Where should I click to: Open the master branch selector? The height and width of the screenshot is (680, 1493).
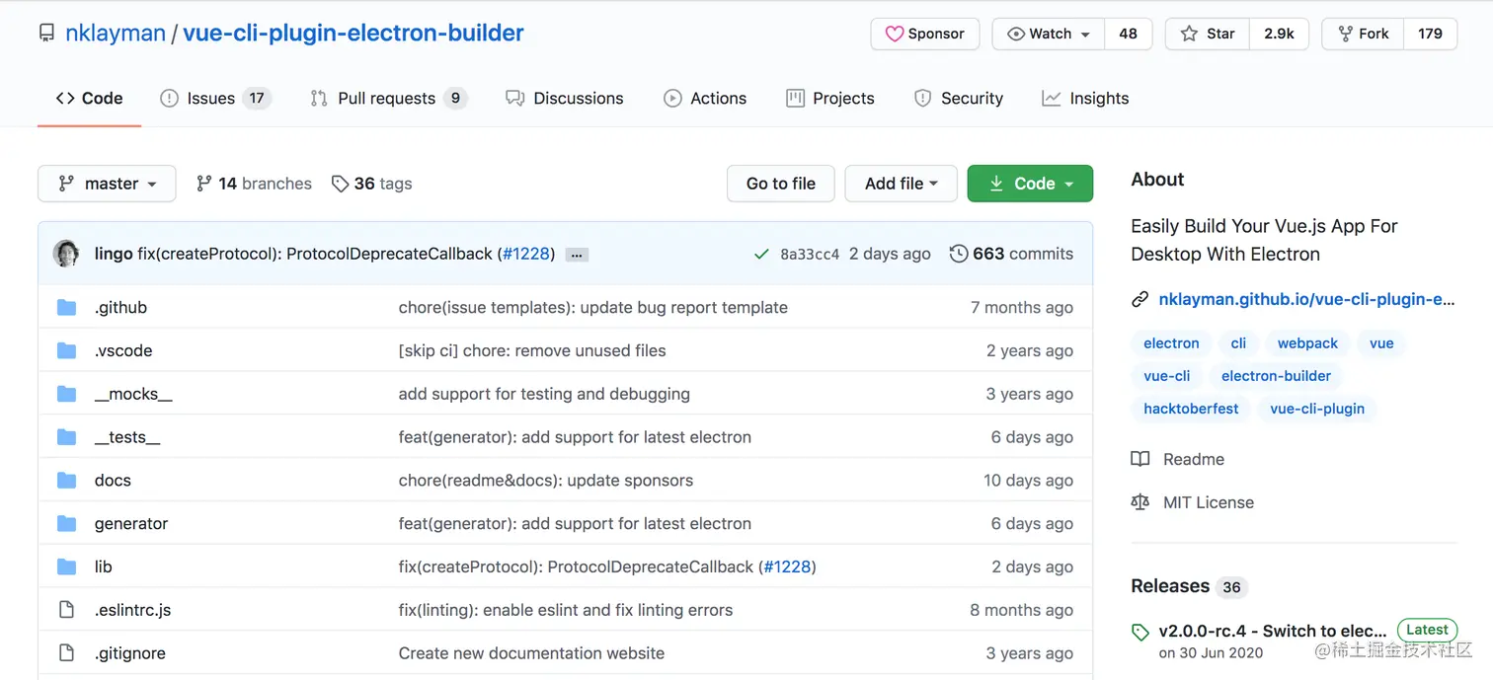(x=107, y=184)
